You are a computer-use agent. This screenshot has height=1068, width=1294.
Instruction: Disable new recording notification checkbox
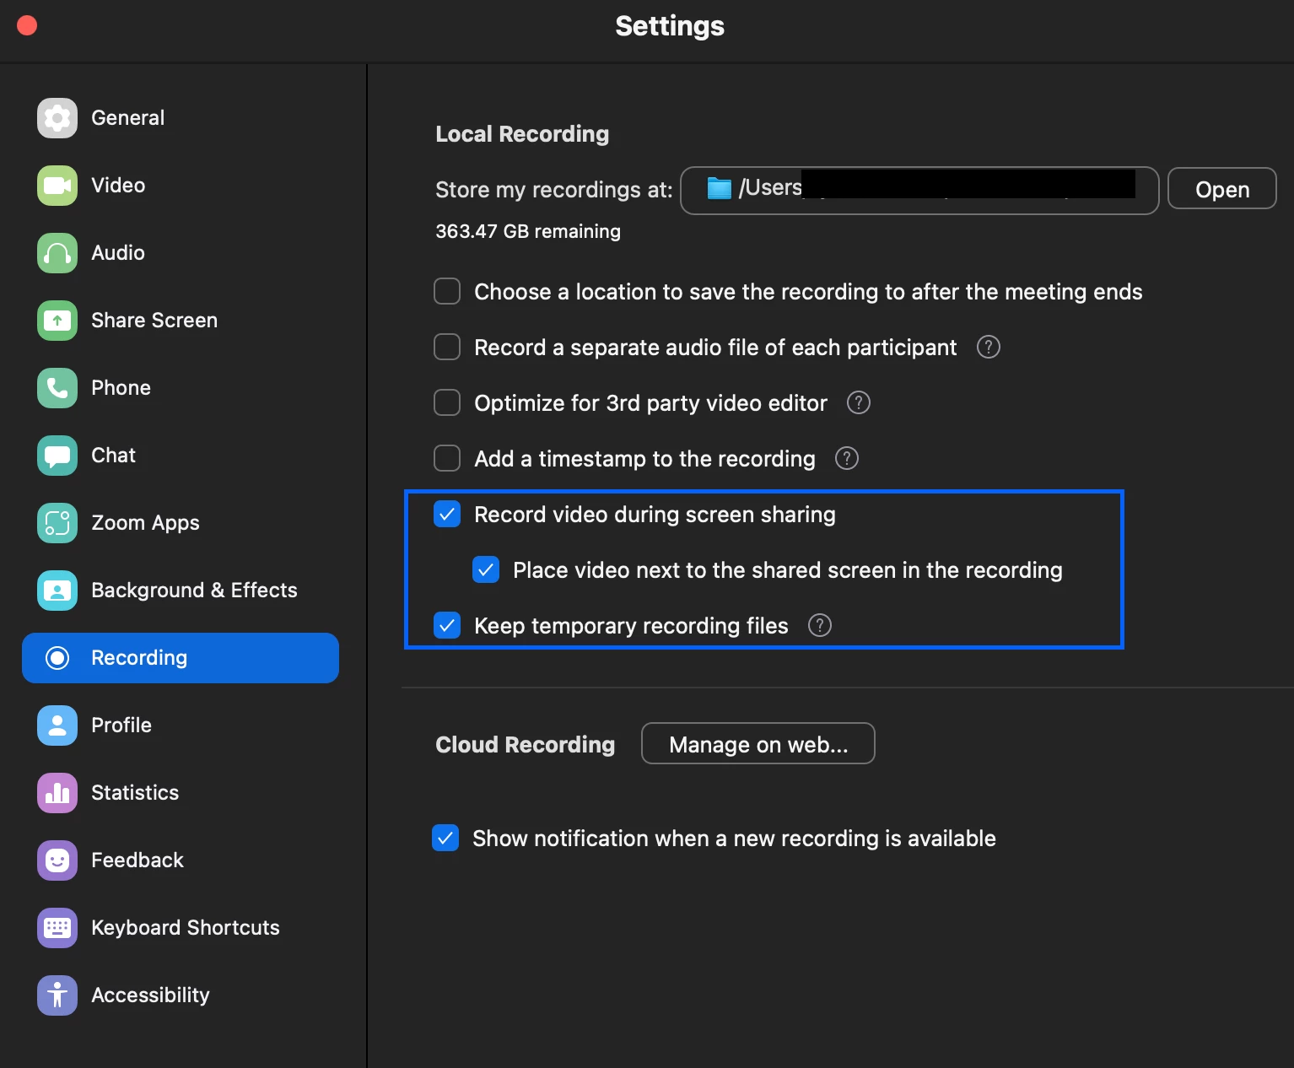click(445, 838)
